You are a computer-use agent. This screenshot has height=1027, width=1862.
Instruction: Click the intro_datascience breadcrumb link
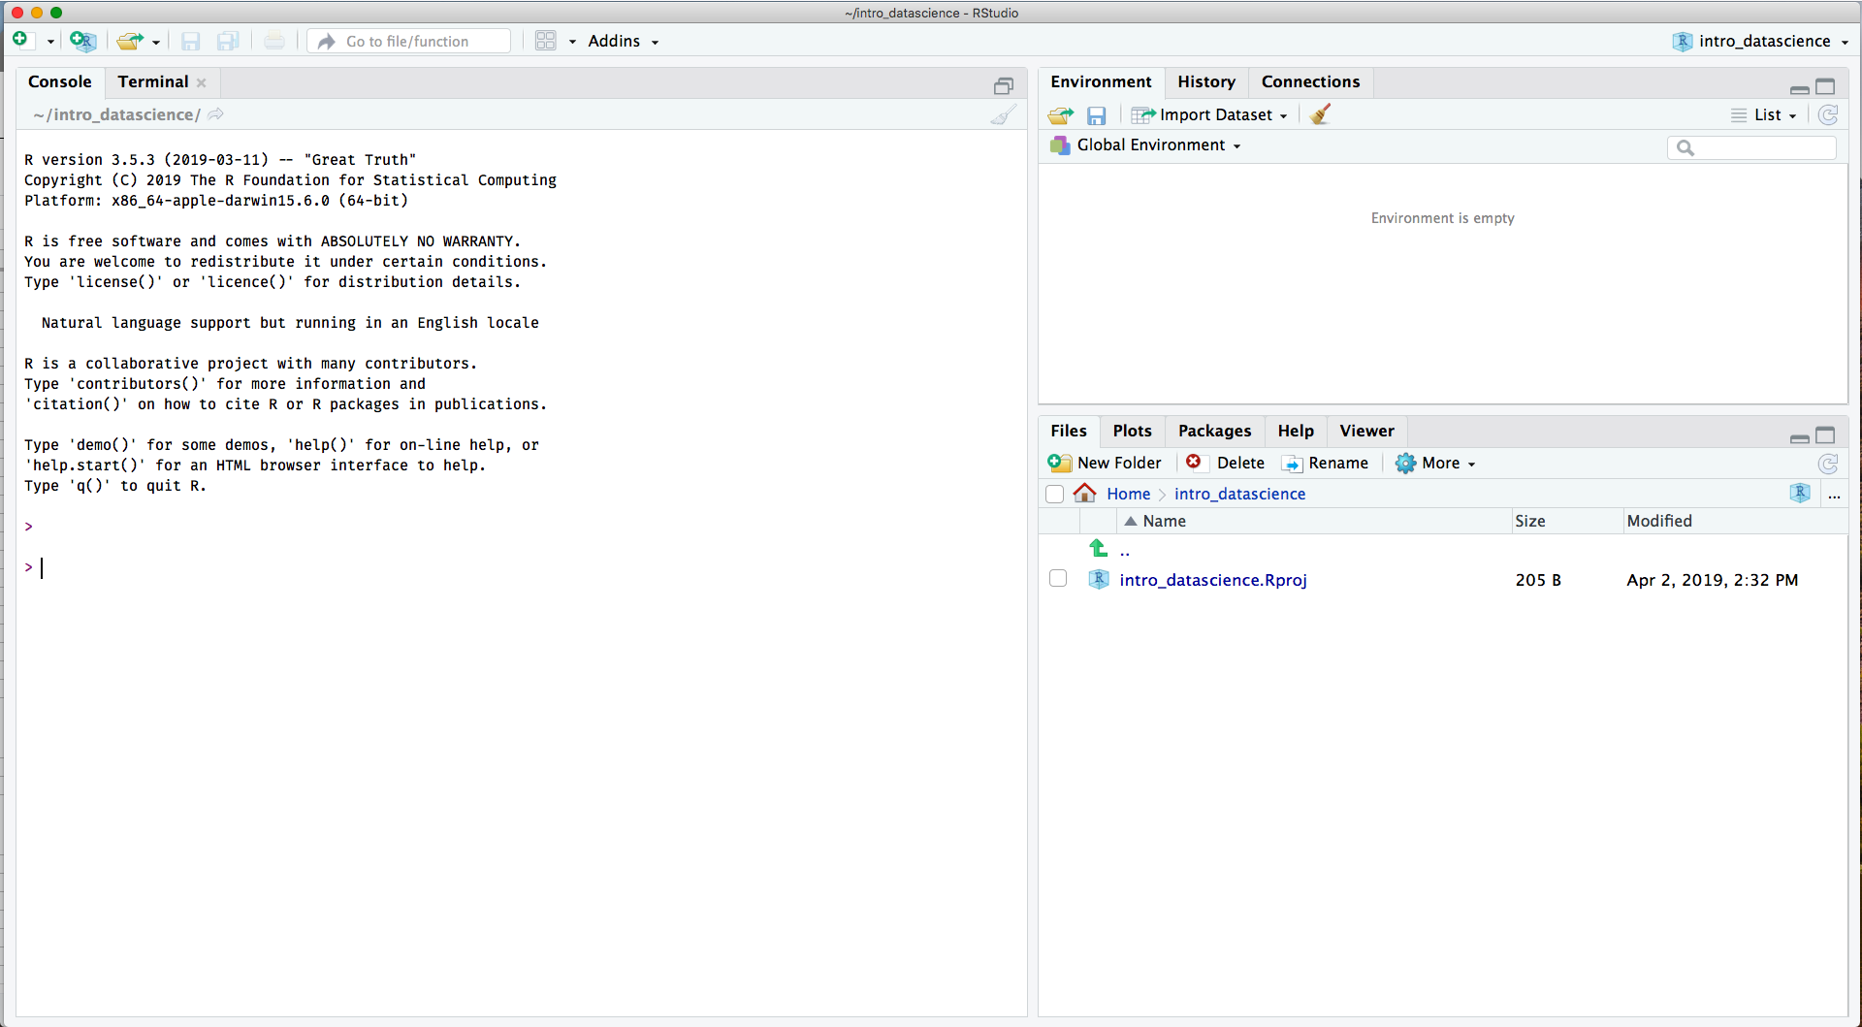point(1239,494)
